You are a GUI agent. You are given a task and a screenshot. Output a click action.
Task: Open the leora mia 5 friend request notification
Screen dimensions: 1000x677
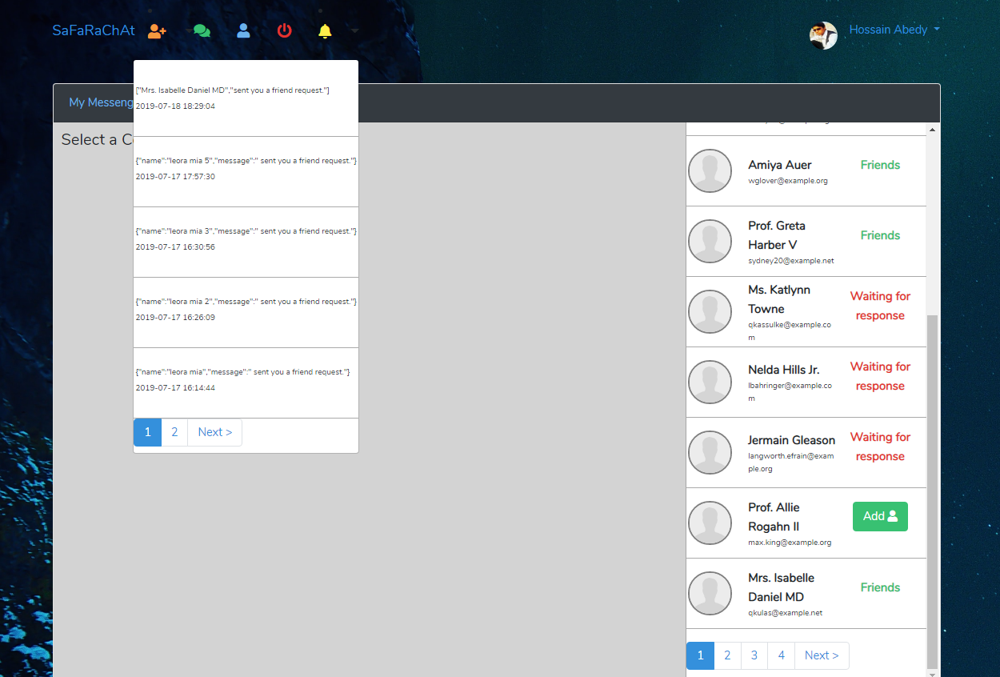coord(246,172)
